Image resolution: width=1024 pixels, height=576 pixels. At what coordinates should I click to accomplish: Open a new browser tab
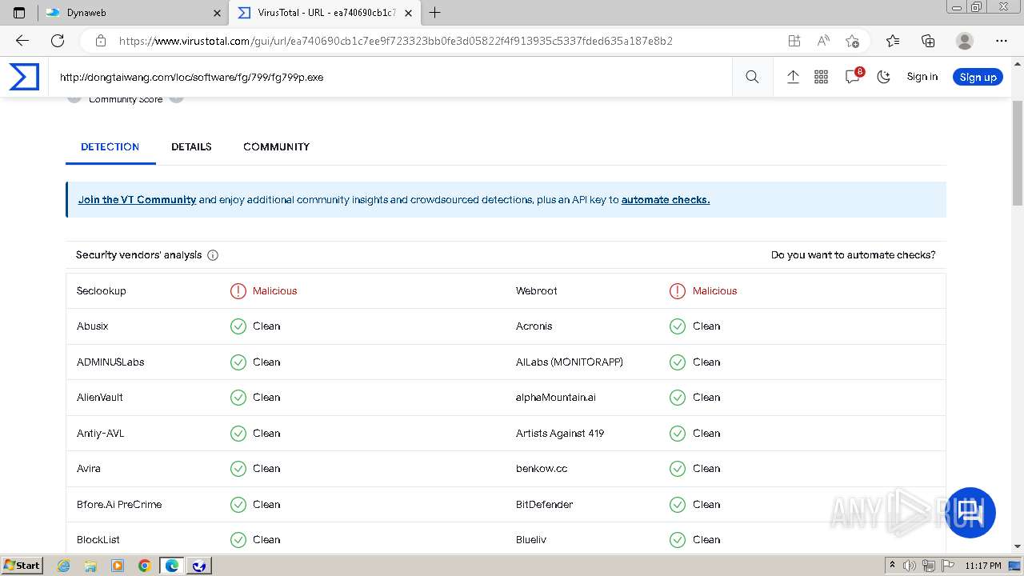[435, 13]
